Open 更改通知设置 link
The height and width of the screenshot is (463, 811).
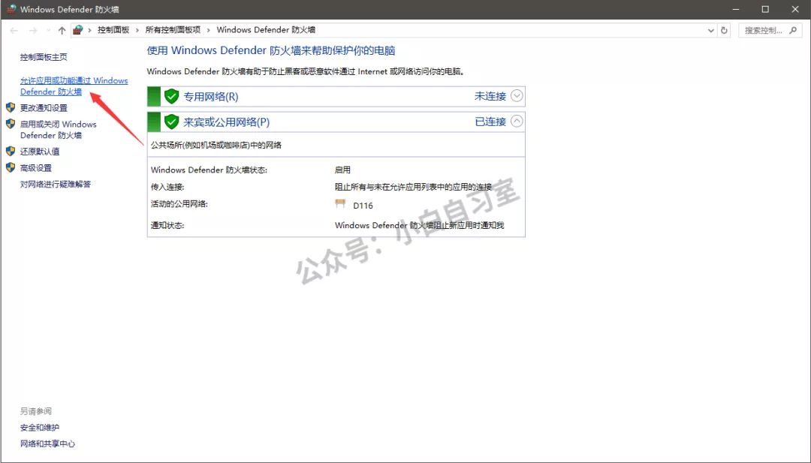[44, 108]
